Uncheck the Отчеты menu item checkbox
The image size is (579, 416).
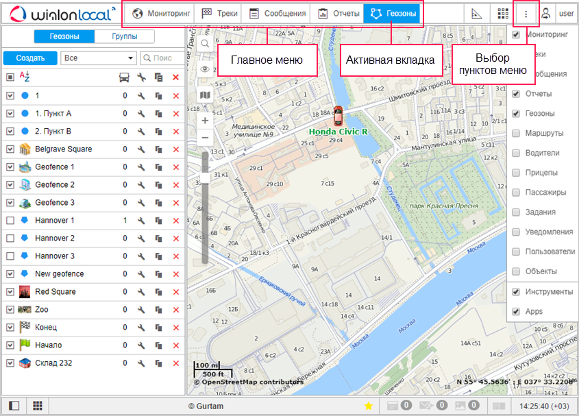[x=516, y=93]
